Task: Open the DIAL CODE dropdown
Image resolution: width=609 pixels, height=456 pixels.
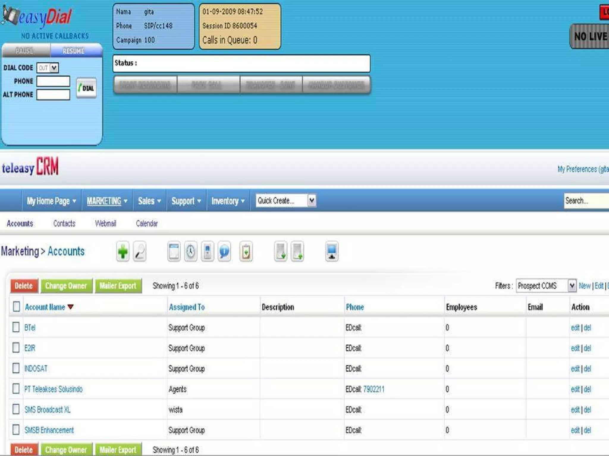Action: point(48,68)
